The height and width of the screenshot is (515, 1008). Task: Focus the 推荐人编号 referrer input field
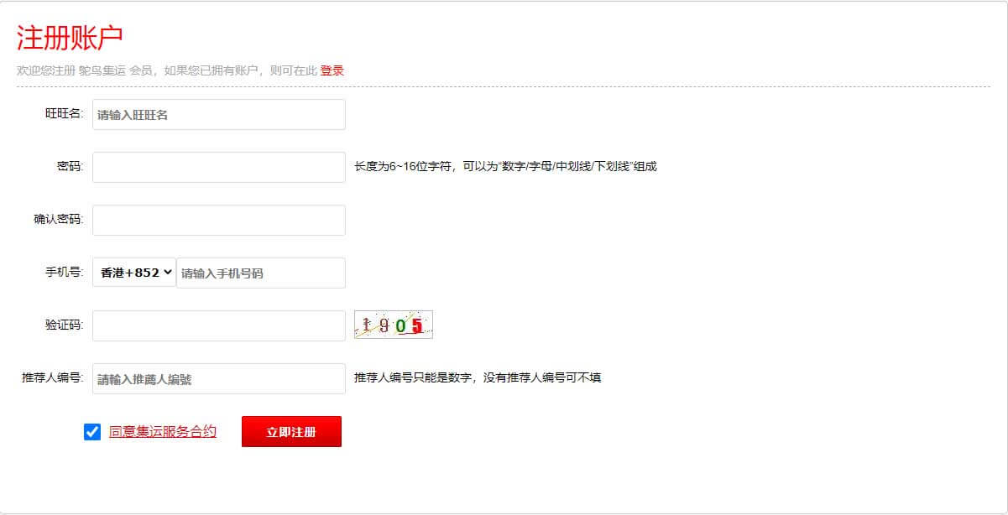[219, 378]
